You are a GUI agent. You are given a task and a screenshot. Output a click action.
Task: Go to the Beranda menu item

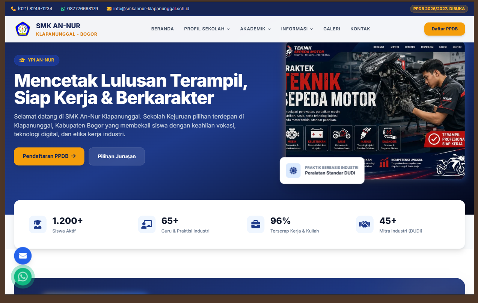click(163, 29)
